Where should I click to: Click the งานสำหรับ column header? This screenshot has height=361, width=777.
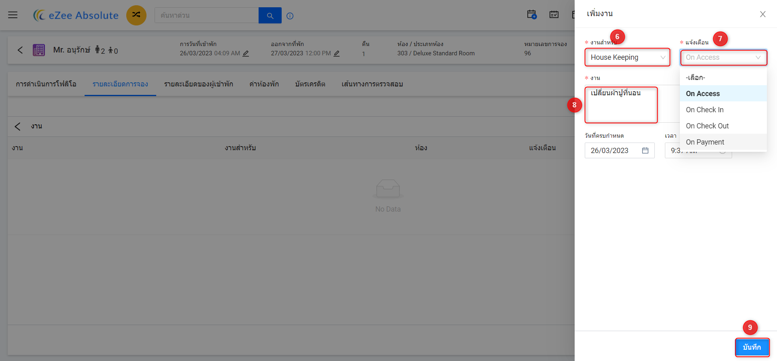pyautogui.click(x=240, y=148)
